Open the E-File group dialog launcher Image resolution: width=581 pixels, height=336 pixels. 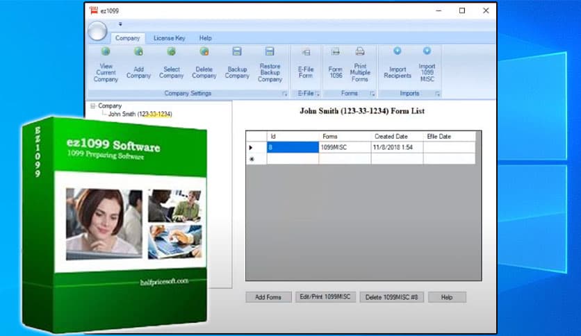(x=318, y=94)
